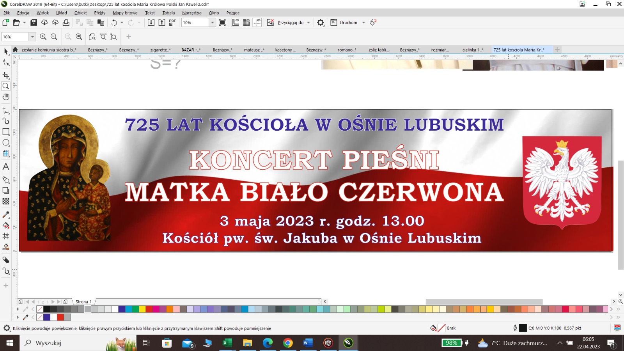Viewport: 624px width, 351px height.
Task: Select the Rectangle tool
Action: (x=6, y=132)
